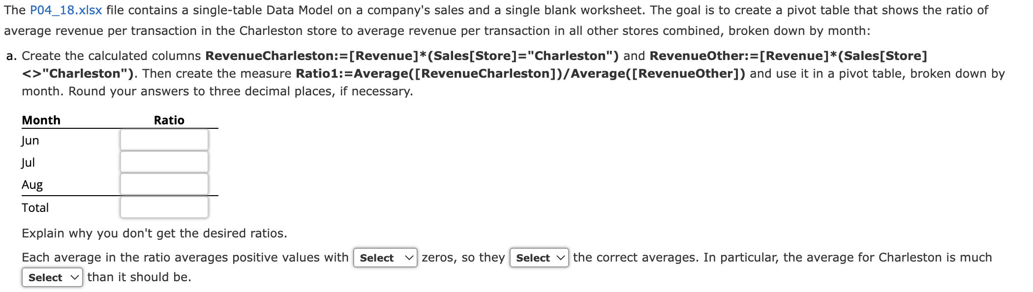Click the Ratio1 measure formula text
Viewport: 1033px width, 292px height.
coord(520,73)
